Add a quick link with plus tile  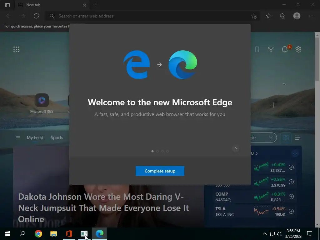[273, 105]
